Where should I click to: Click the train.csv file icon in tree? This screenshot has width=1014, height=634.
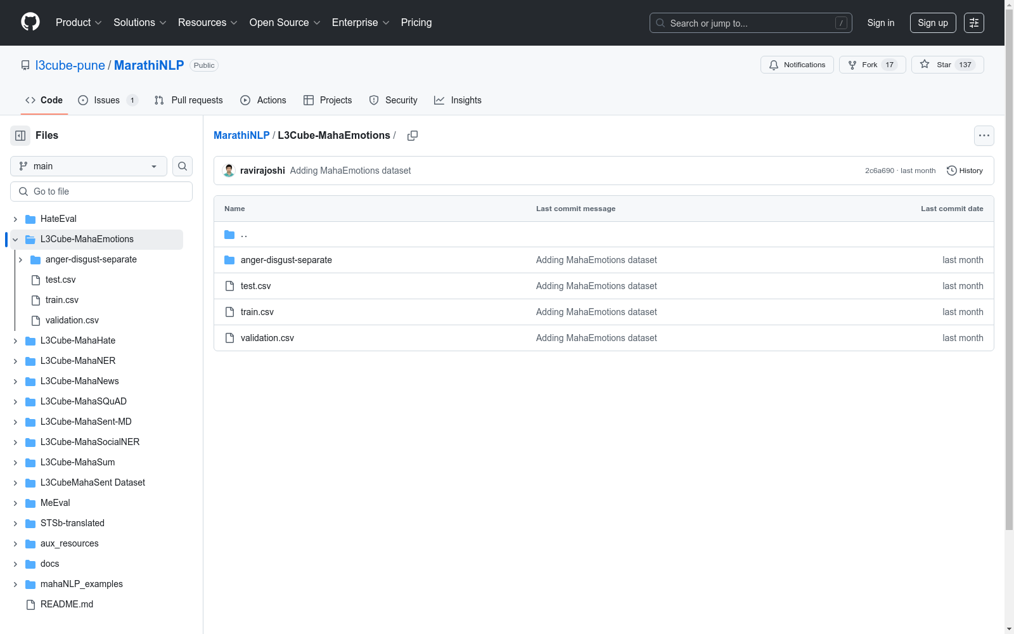(35, 301)
